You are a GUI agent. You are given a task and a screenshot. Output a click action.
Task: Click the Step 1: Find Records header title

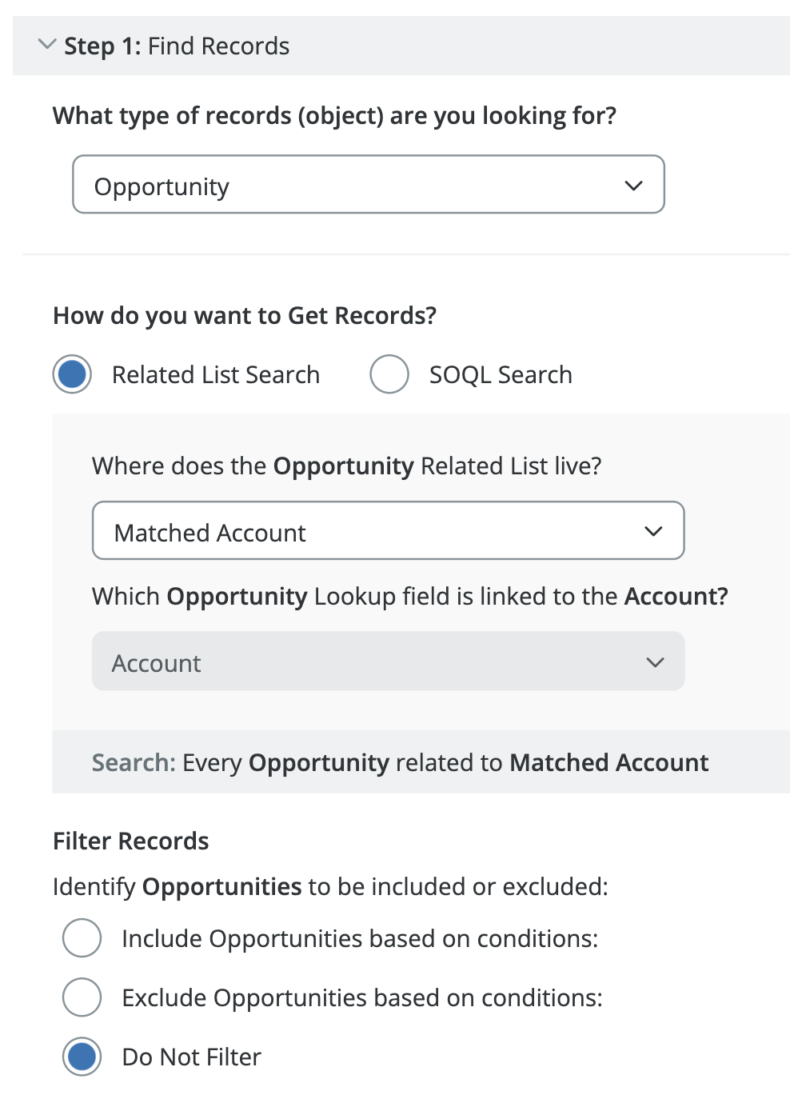point(177,46)
